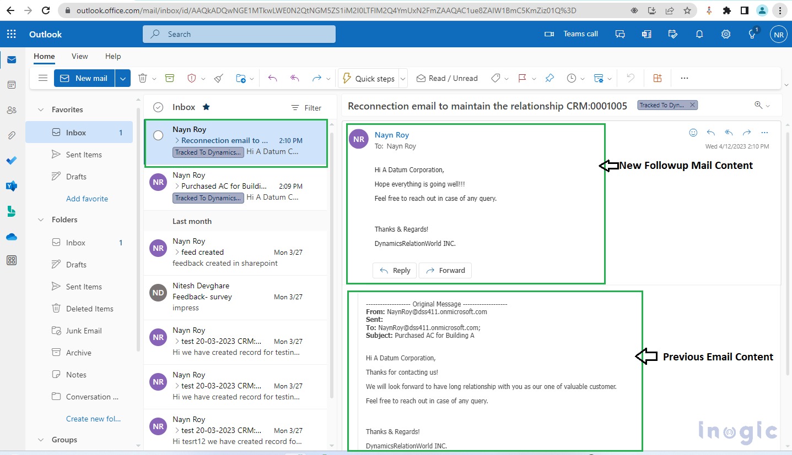Click the Archive icon in toolbar
Screen dimensions: 792x455
pos(170,79)
